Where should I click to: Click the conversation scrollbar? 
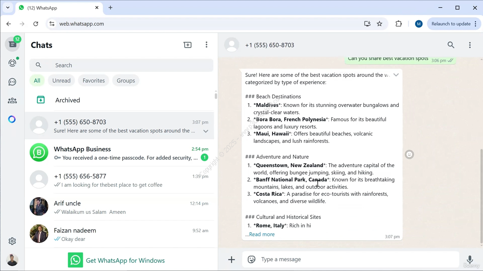[481, 196]
